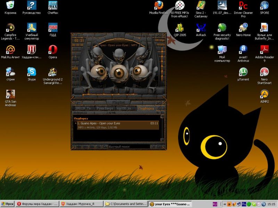Open the µTorrent desktop icon

click(243, 72)
